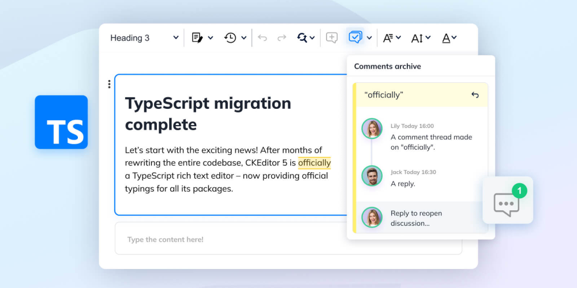Click the comment text "A comment thread made"
Image resolution: width=577 pixels, height=288 pixels.
click(431, 137)
